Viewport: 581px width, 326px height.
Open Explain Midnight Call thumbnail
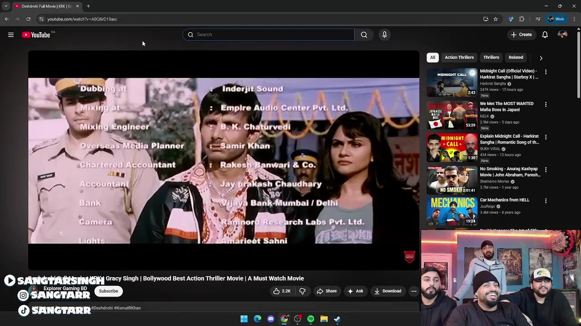(452, 148)
